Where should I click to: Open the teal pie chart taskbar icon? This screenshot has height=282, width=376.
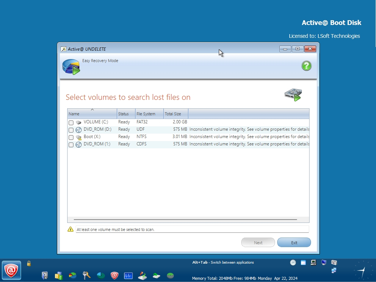[101, 275]
